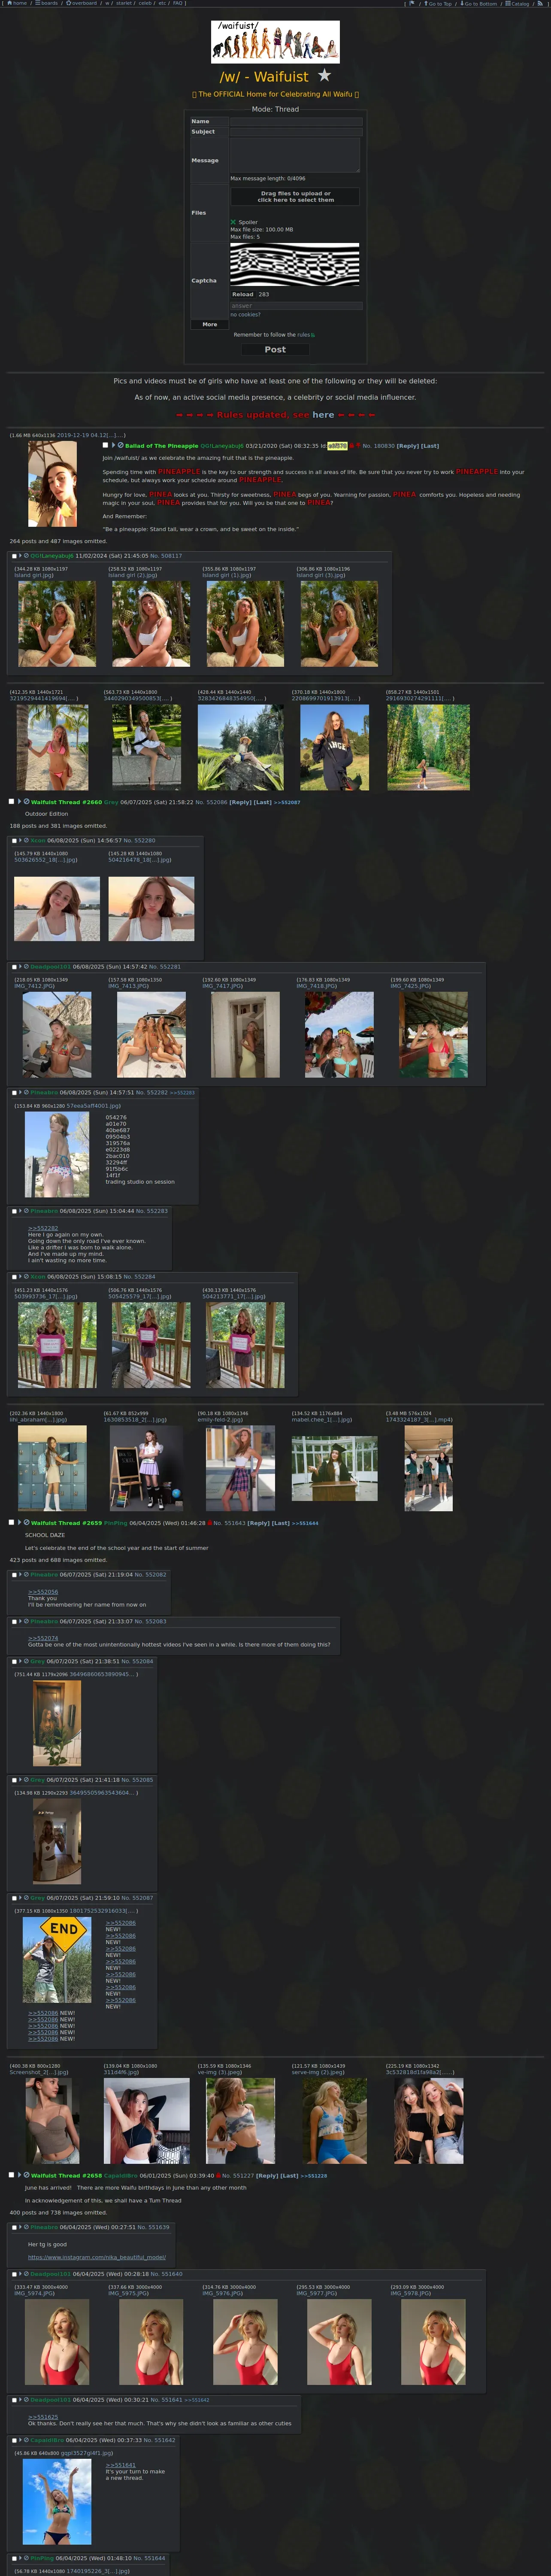Go to the starlet board link in top bar
Image resolution: width=551 pixels, height=2576 pixels.
(x=124, y=3)
